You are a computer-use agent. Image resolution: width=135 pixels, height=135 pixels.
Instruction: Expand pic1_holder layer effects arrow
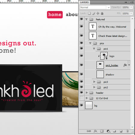[129, 65]
